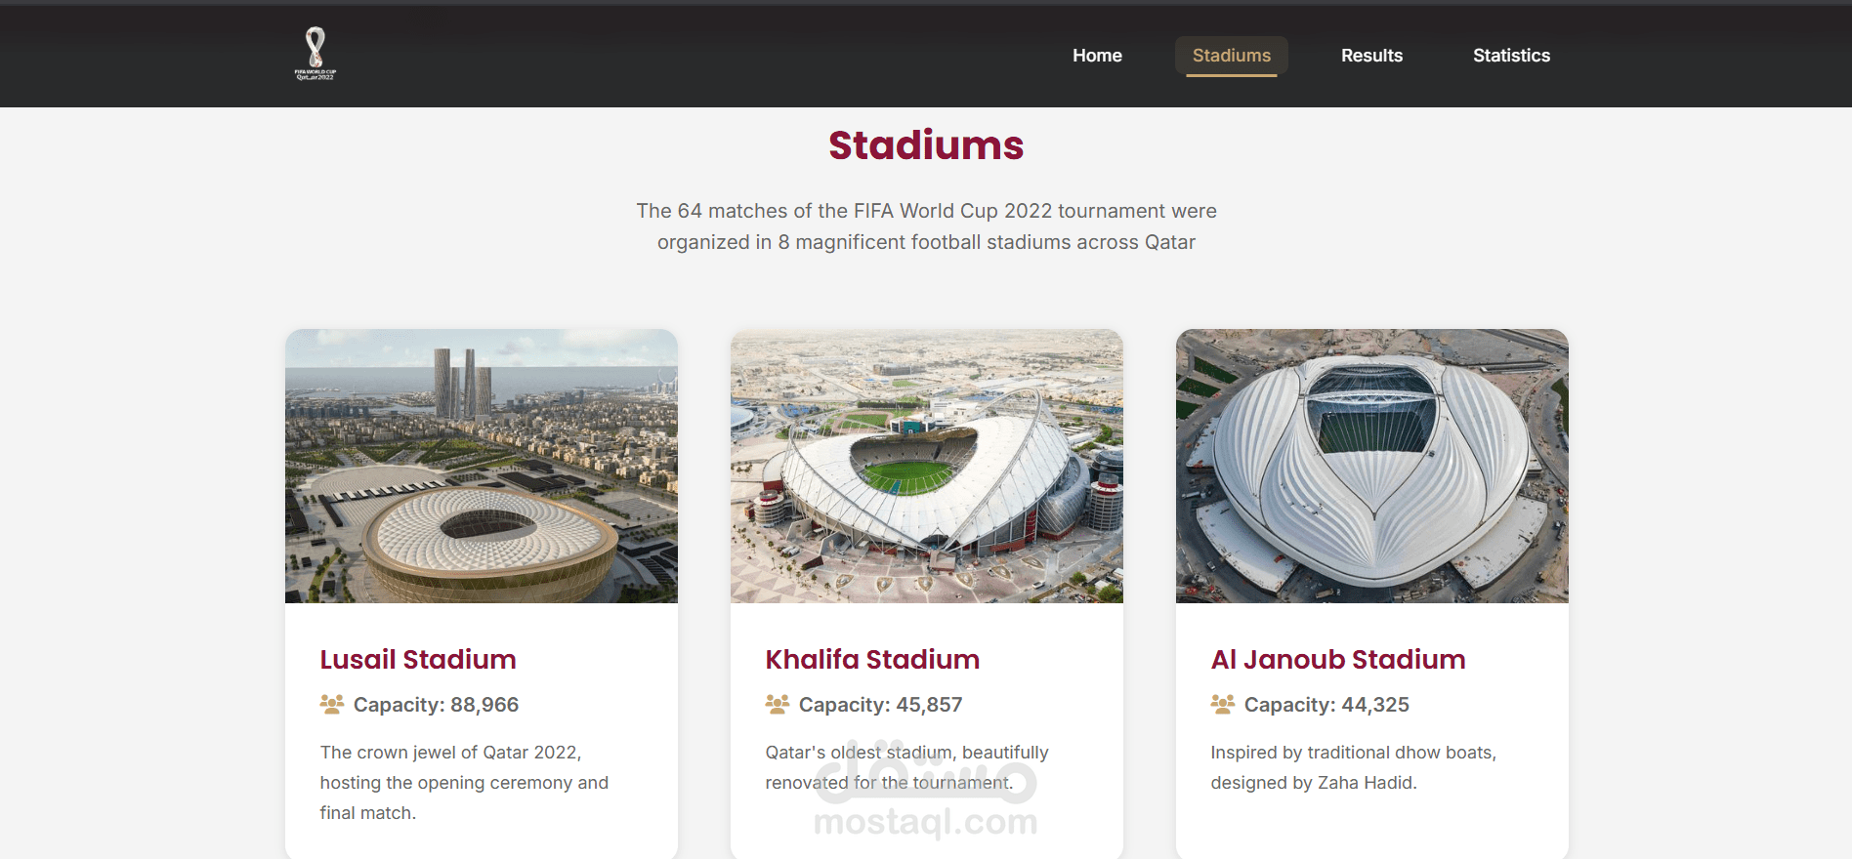The image size is (1852, 859).
Task: Select the Stadiums navigation tab
Action: click(x=1231, y=56)
